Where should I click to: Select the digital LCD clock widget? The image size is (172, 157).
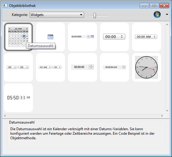[18, 98]
